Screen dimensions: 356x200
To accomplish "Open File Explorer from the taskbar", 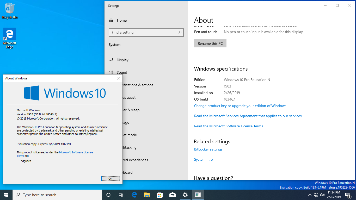I will pos(147,195).
